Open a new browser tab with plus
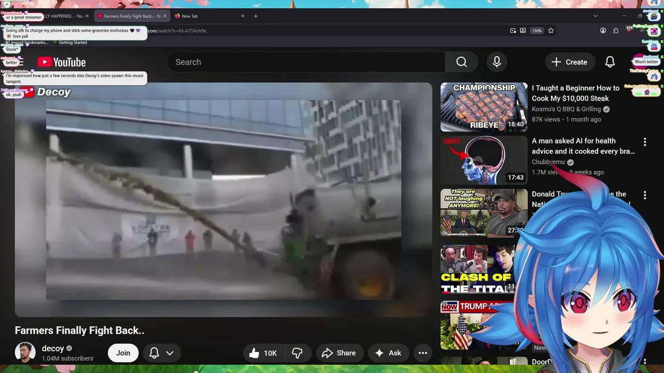This screenshot has width=664, height=373. pyautogui.click(x=256, y=16)
